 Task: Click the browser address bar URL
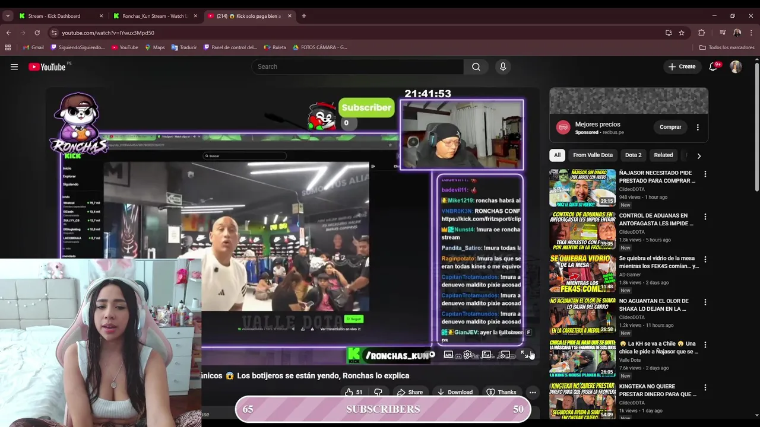(x=108, y=33)
